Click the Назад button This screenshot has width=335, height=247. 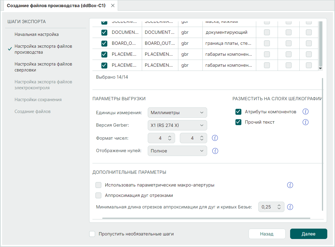pyautogui.click(x=267, y=234)
